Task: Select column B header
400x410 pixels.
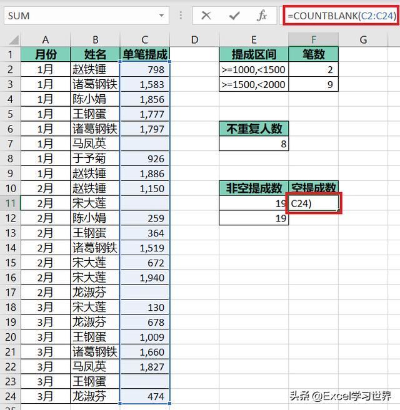Action: (x=96, y=40)
